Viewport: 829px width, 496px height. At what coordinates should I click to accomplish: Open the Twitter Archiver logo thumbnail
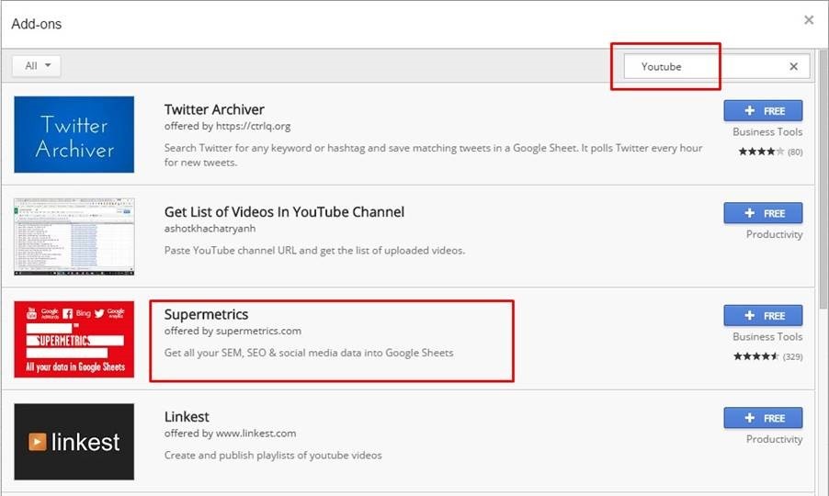pos(74,134)
